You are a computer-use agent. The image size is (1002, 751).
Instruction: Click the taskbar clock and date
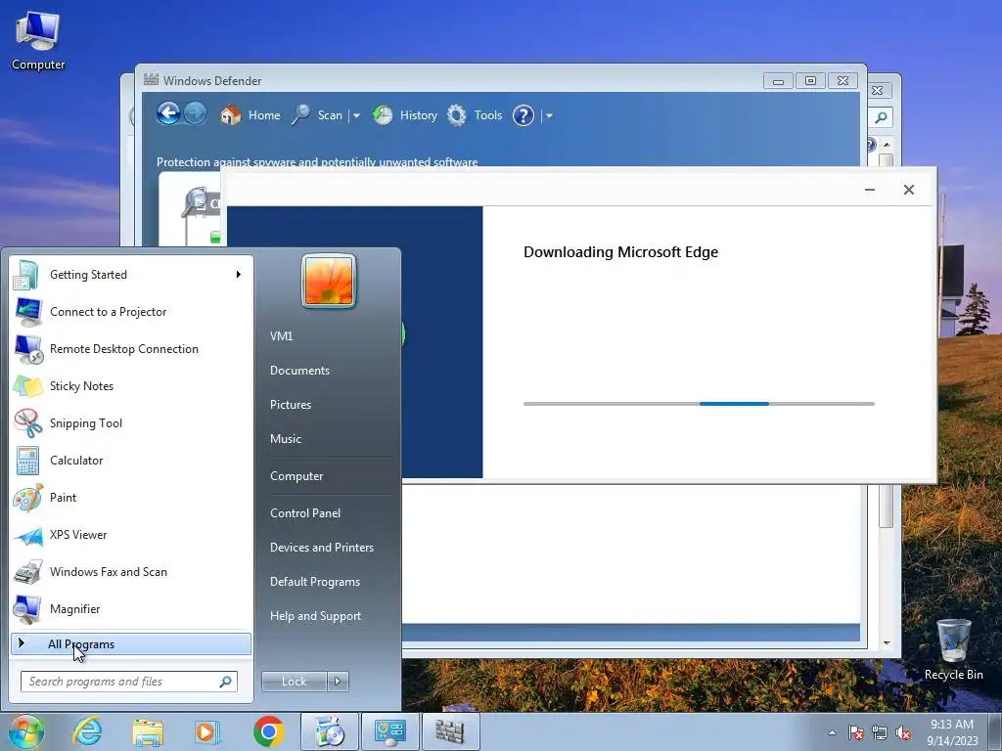click(x=952, y=732)
